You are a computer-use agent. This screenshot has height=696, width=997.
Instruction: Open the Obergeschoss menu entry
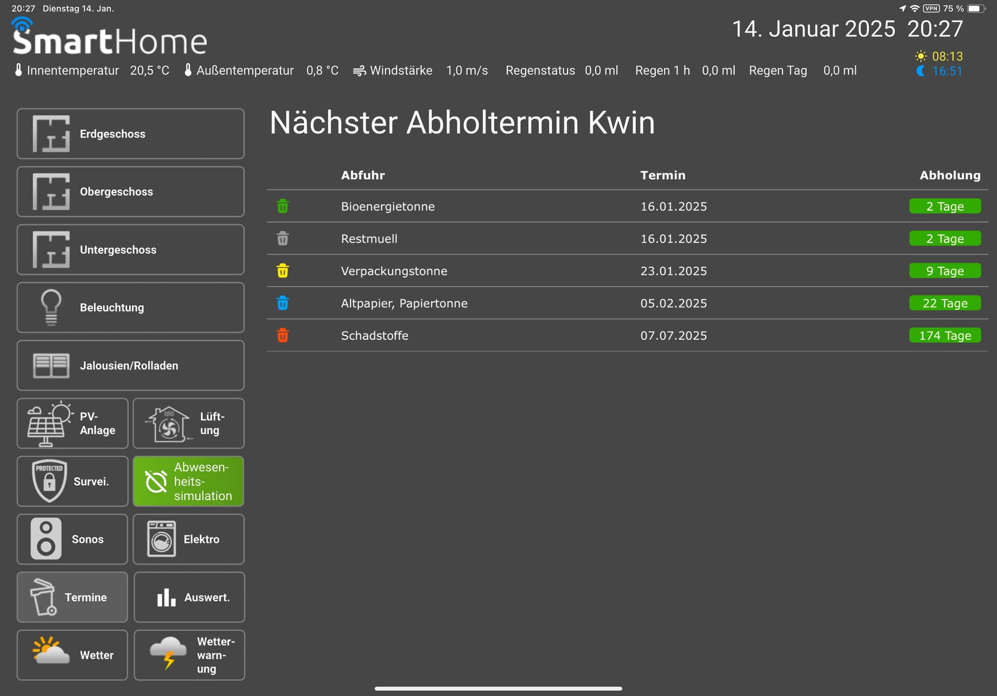(130, 192)
